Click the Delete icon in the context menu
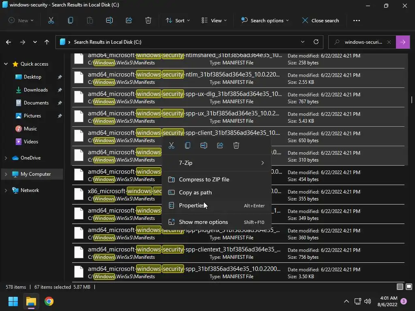Viewport: 415px width, 311px height. [236, 145]
